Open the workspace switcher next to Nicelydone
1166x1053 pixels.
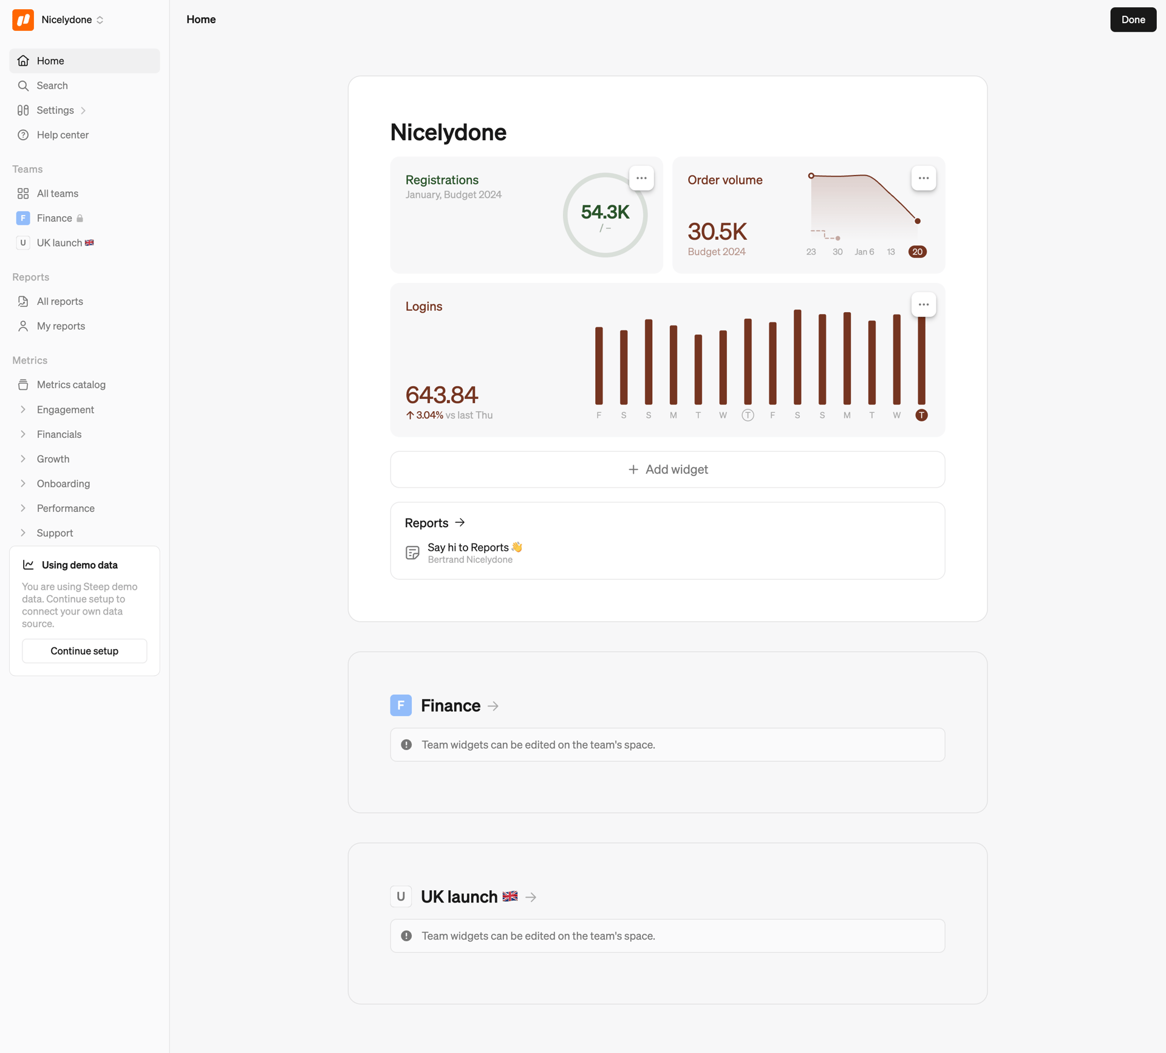(x=101, y=19)
